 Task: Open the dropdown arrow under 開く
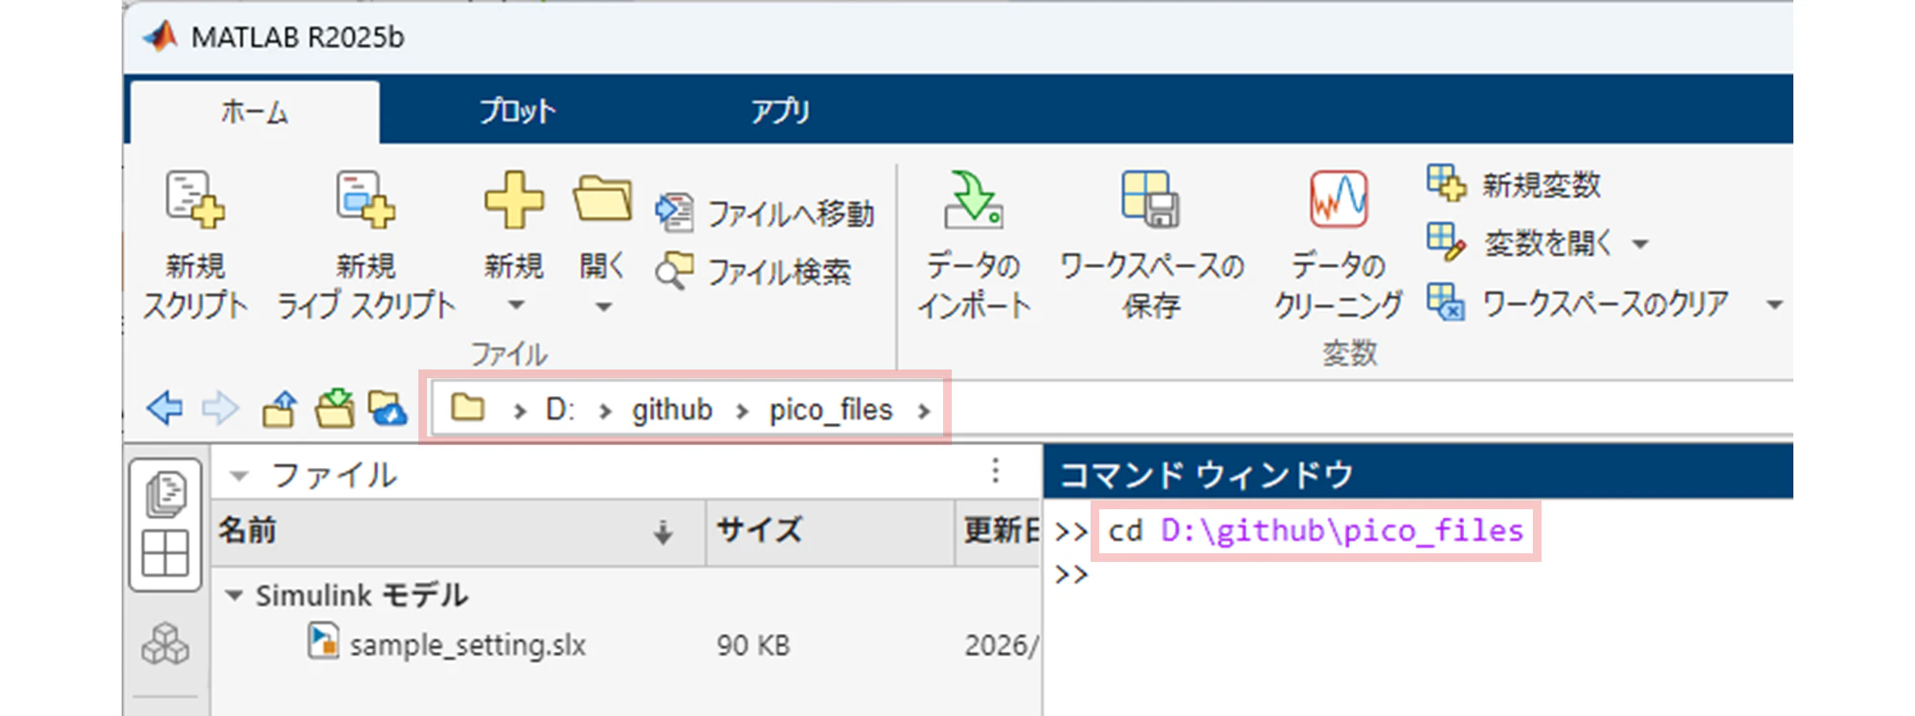tap(603, 307)
